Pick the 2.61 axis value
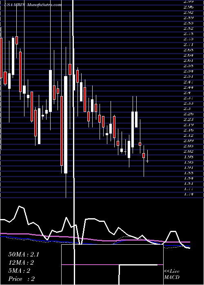The image size is (204, 285). 188,61
